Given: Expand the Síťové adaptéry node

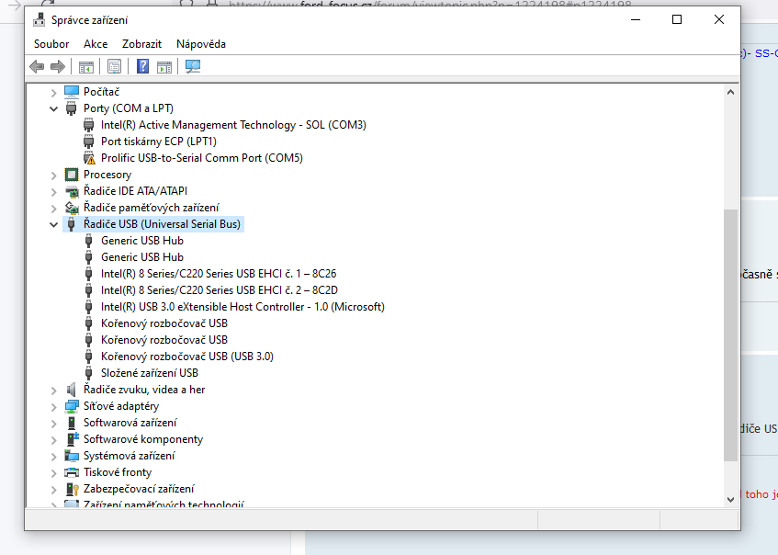Looking at the screenshot, I should click(x=54, y=406).
